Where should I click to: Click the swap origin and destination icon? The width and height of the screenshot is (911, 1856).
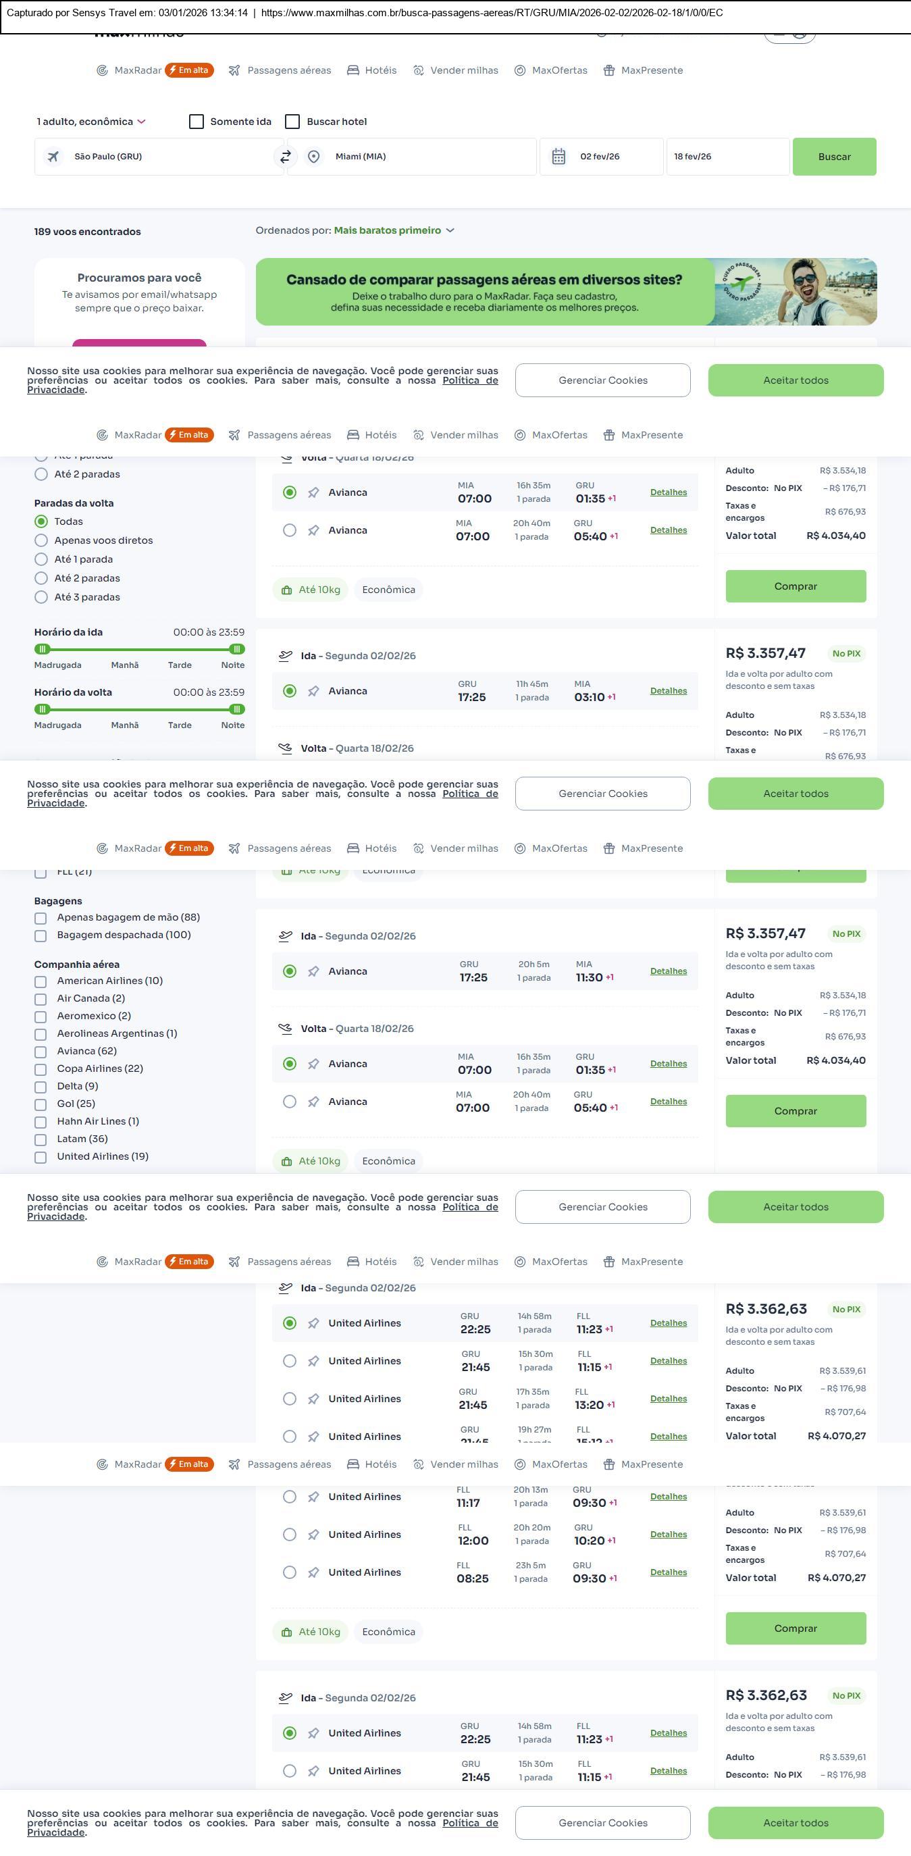286,156
